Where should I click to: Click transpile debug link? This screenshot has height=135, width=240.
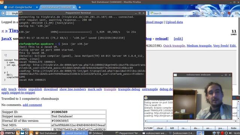coord(129,89)
